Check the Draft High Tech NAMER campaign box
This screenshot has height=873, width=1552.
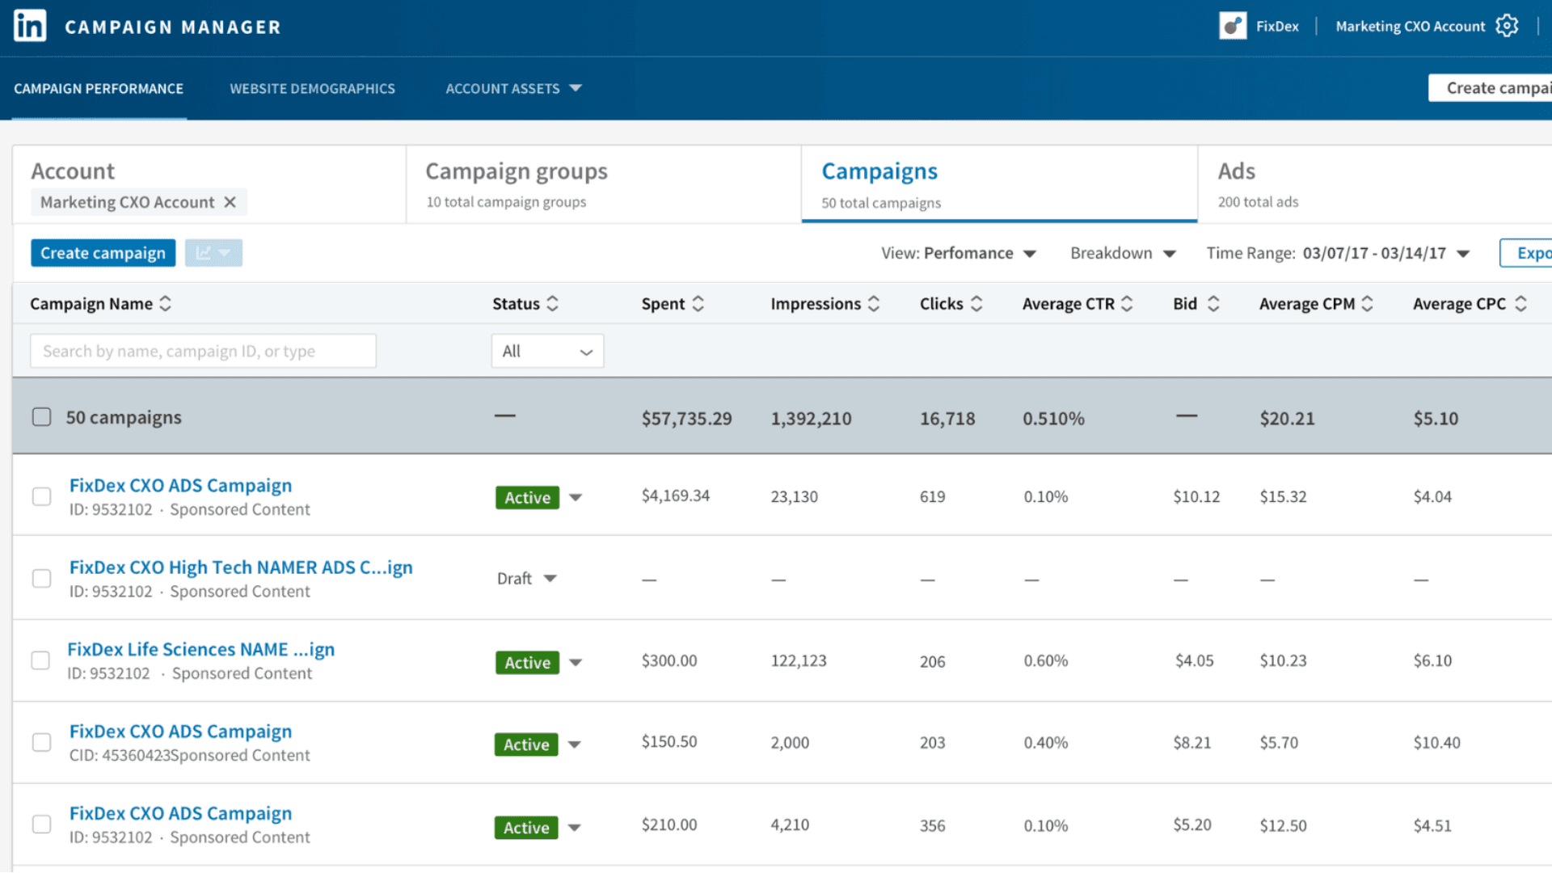click(41, 579)
